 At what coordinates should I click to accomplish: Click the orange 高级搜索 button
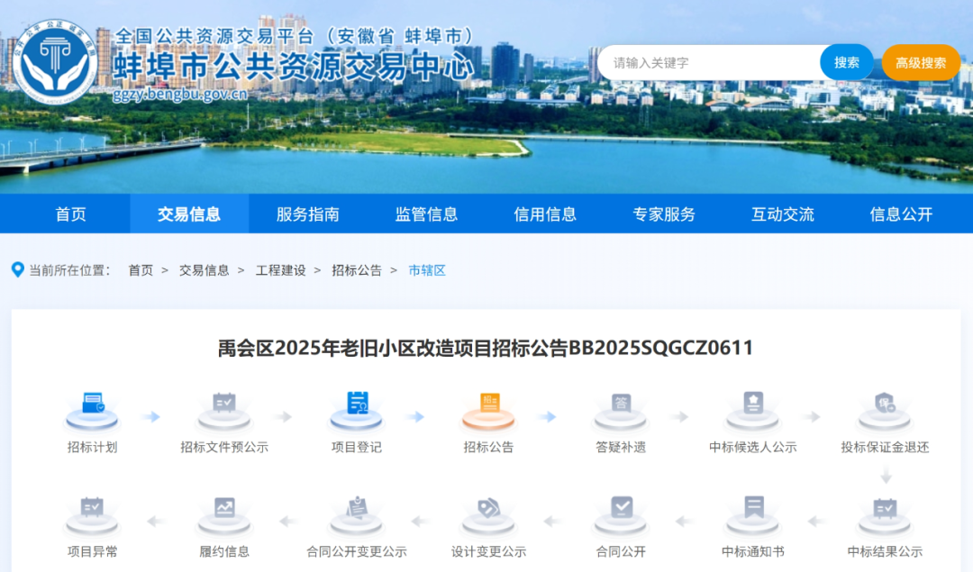click(x=921, y=63)
